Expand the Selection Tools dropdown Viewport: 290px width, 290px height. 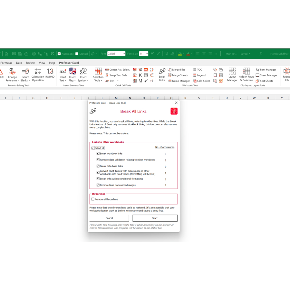pos(98,81)
